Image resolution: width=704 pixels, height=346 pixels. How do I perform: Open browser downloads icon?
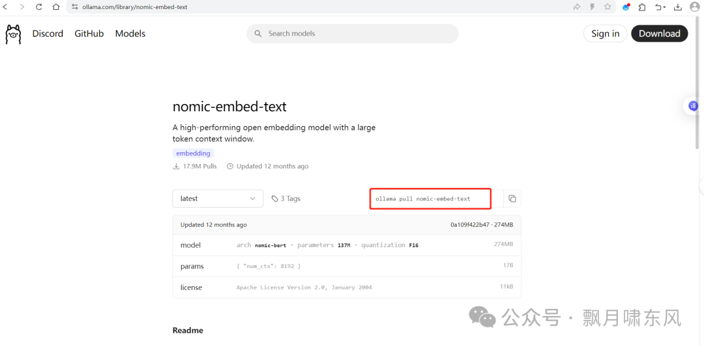(678, 7)
